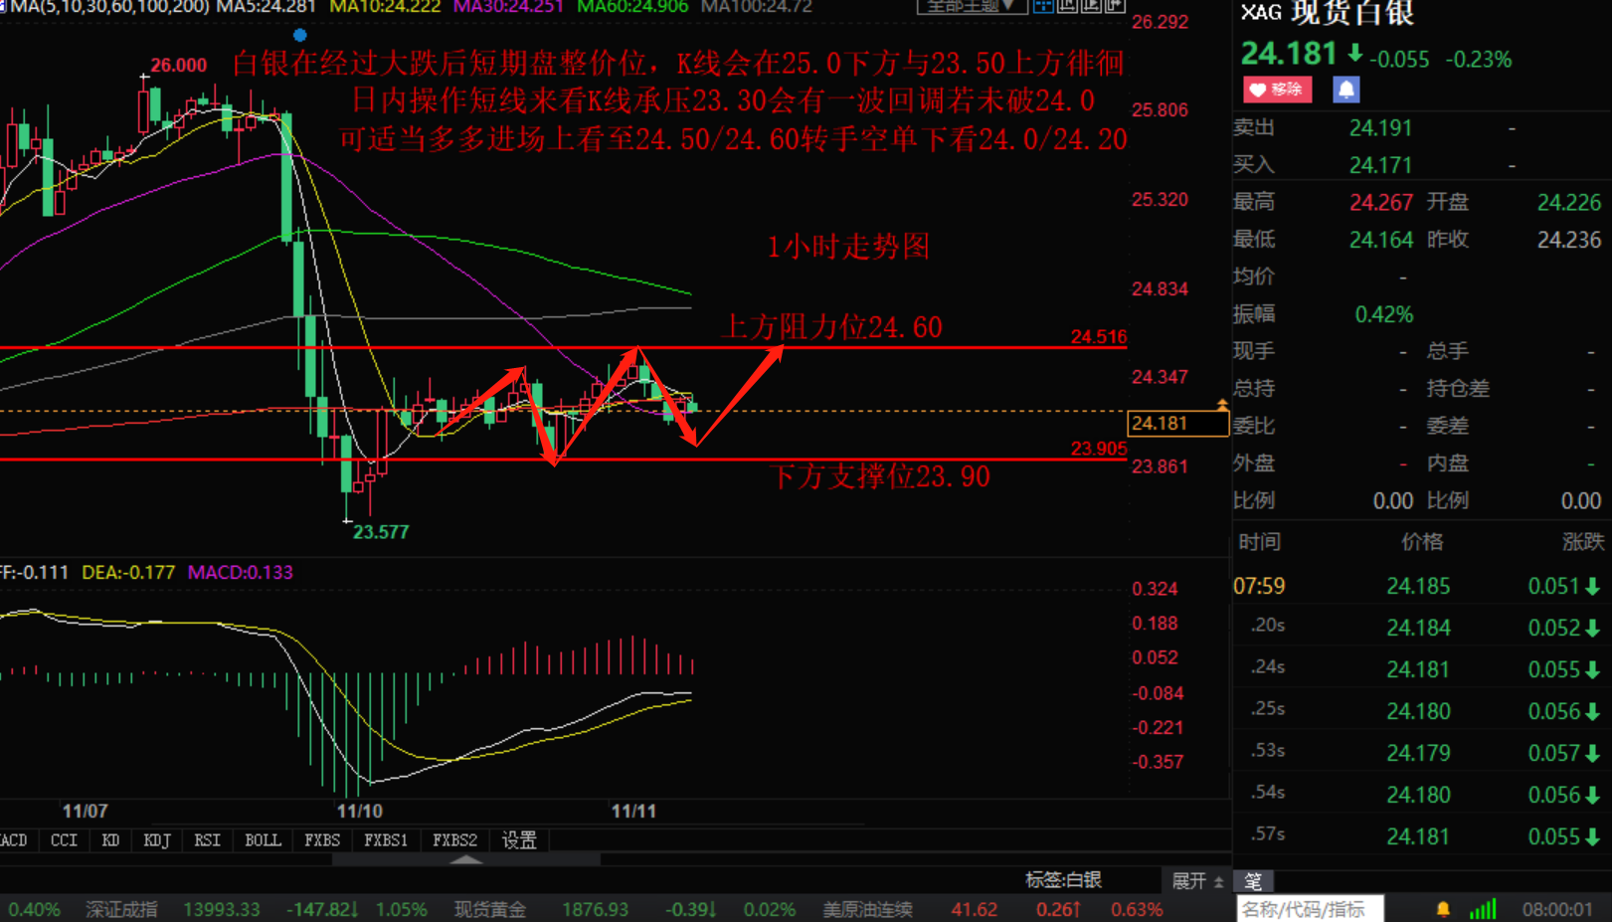Viewport: 1612px width, 922px height.
Task: Click the opening price 24.226
Action: tap(1569, 203)
